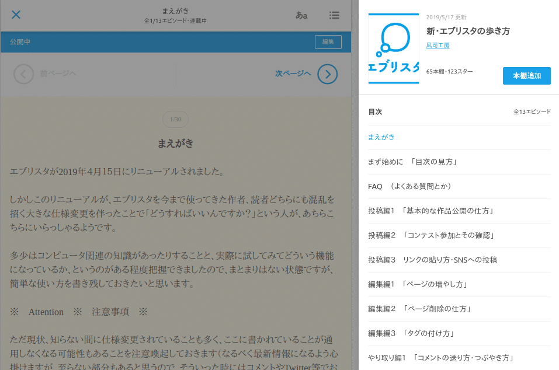Screen dimensions: 559x370
Task: Close the reader with the X icon
Action: tap(16, 15)
